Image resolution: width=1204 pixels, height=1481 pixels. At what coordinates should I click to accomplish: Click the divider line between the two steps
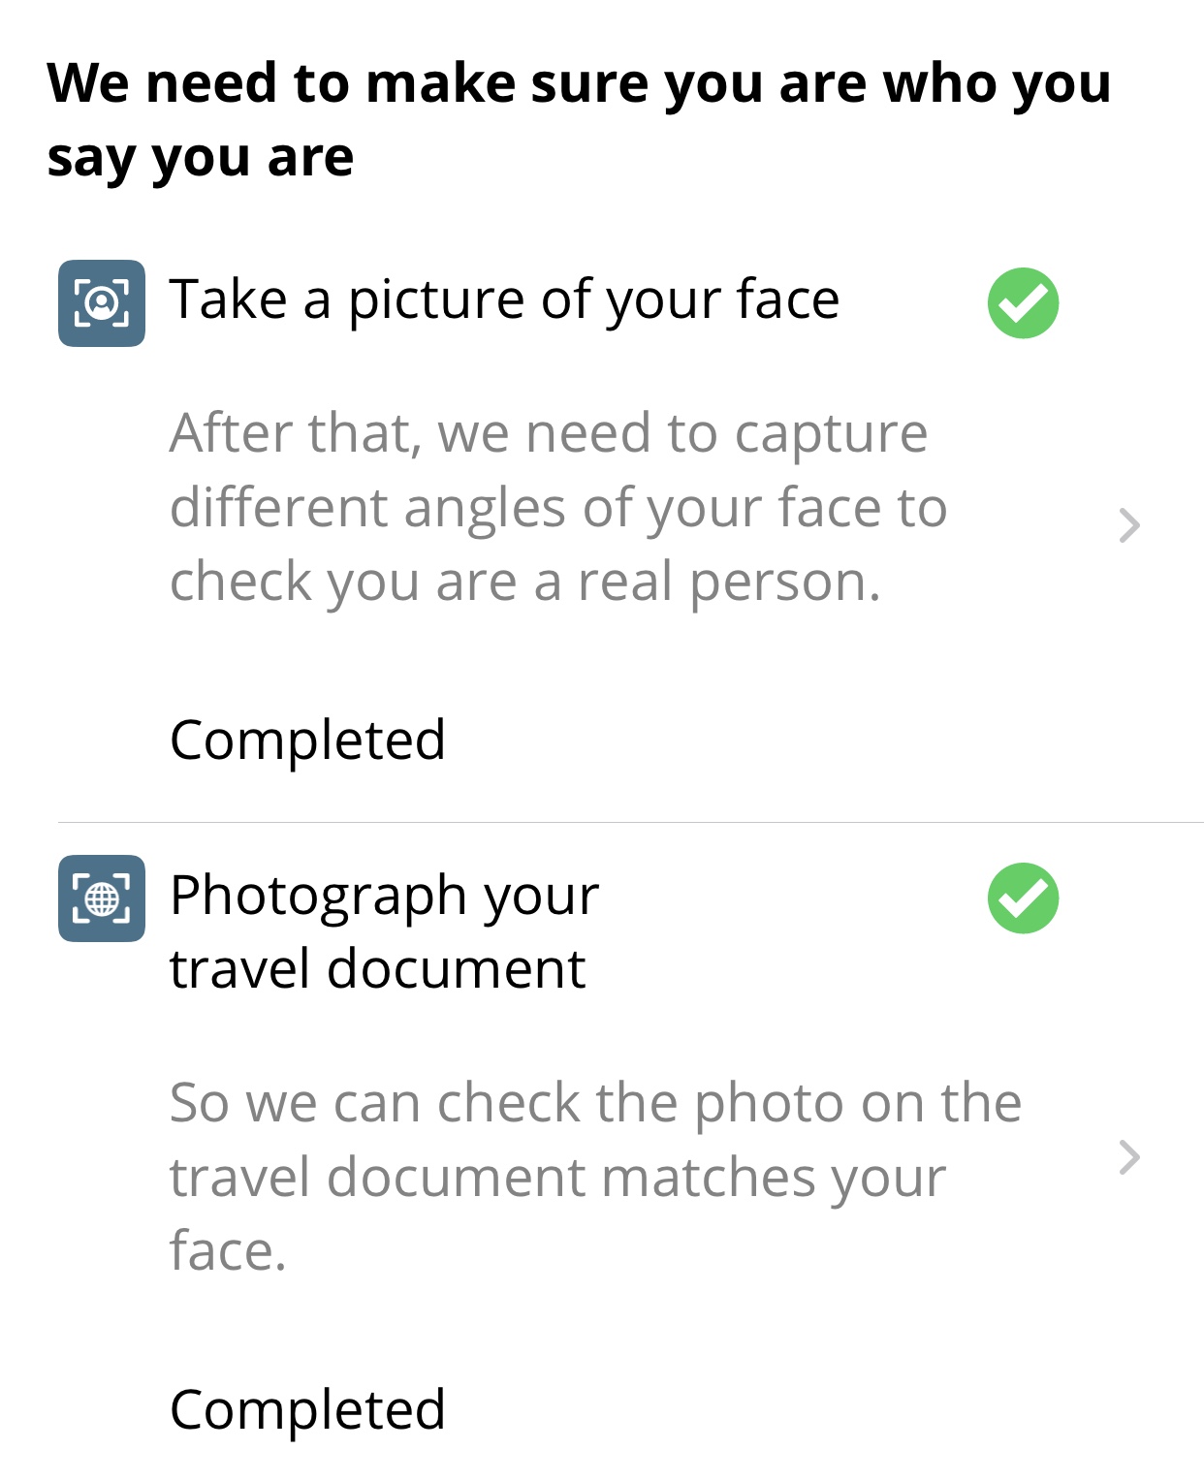click(x=630, y=822)
